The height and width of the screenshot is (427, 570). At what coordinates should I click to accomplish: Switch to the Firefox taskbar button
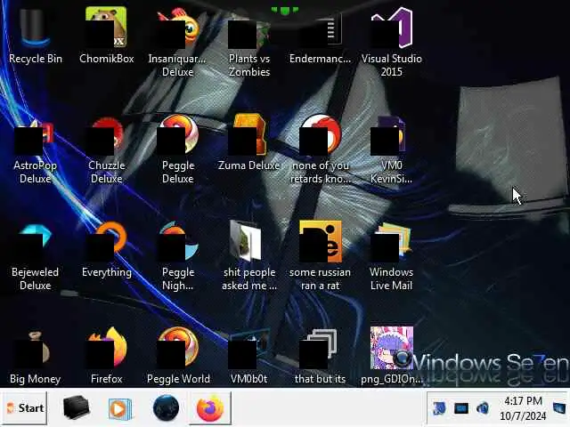point(210,407)
